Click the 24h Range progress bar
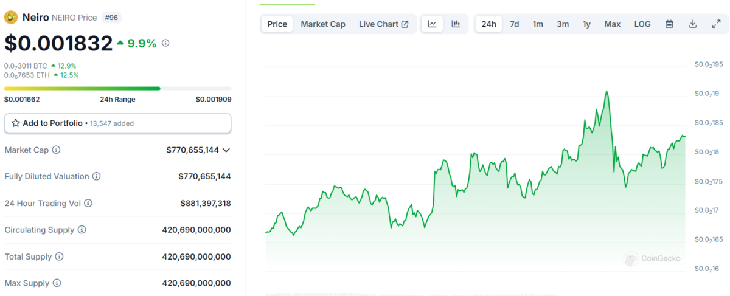Viewport: 730px width, 296px height. (x=117, y=88)
